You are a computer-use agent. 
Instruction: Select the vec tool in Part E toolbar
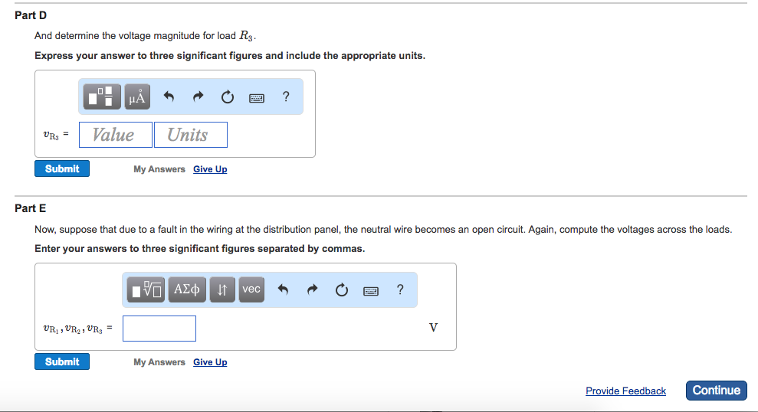251,289
